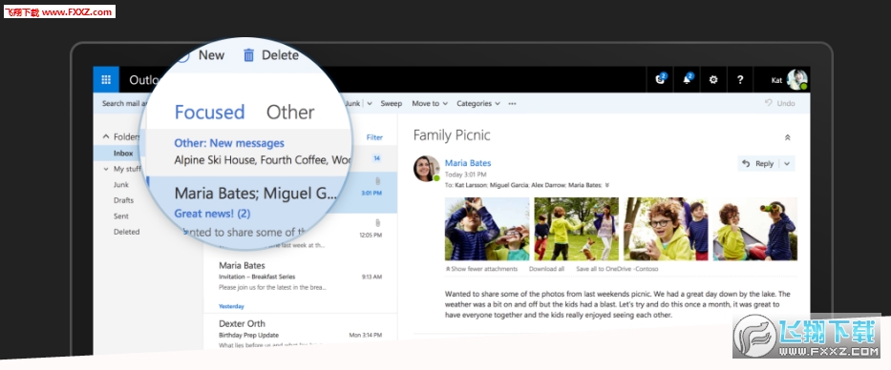Viewport: 891px width, 370px height.
Task: Click the 14 unread count badge
Action: point(376,158)
